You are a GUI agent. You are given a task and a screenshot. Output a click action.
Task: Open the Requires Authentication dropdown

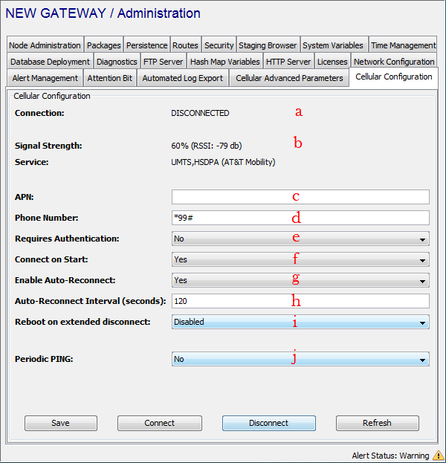[x=300, y=239]
